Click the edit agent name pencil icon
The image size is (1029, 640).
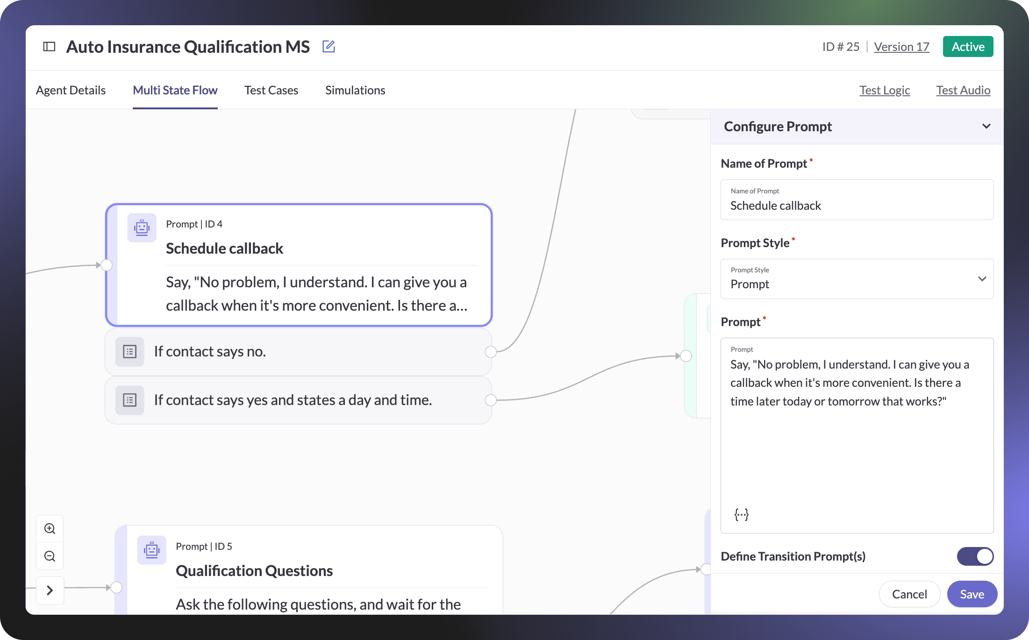[329, 47]
